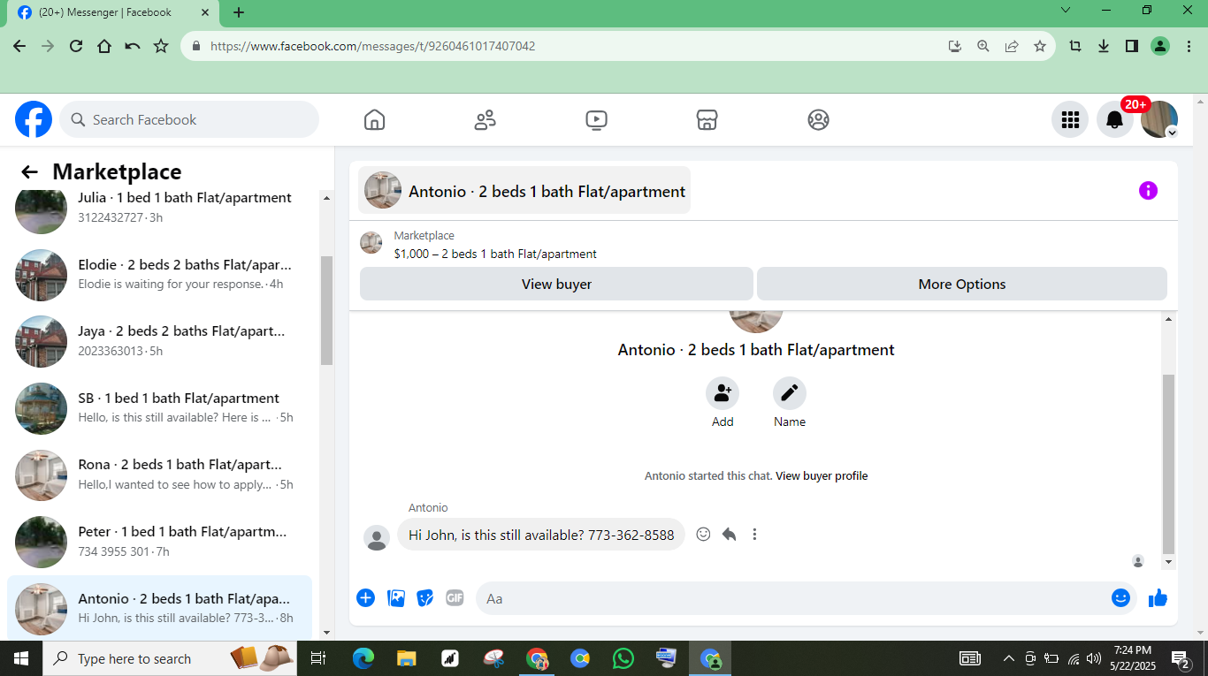The width and height of the screenshot is (1208, 676).
Task: Open the tab search dropdown chevron
Action: pos(1066,11)
